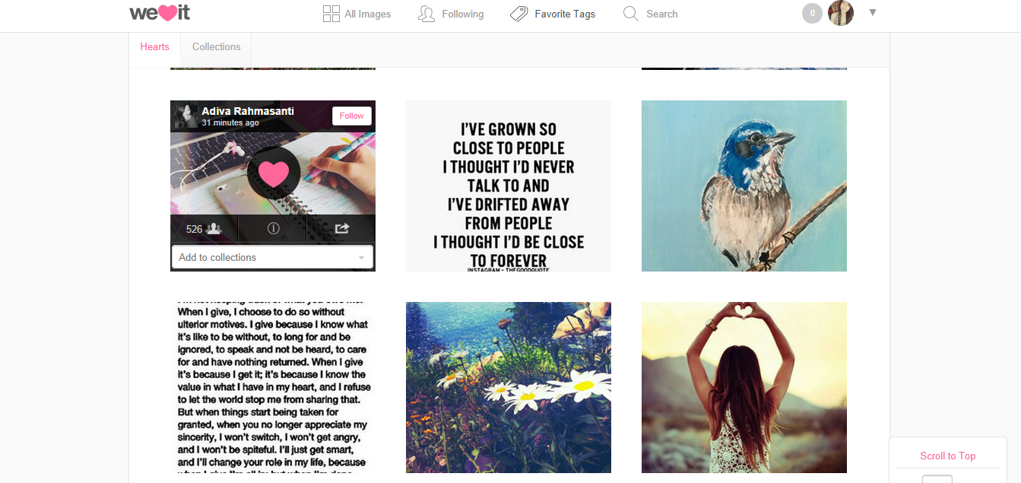Follow Adiva Rahmasanti

tap(352, 116)
